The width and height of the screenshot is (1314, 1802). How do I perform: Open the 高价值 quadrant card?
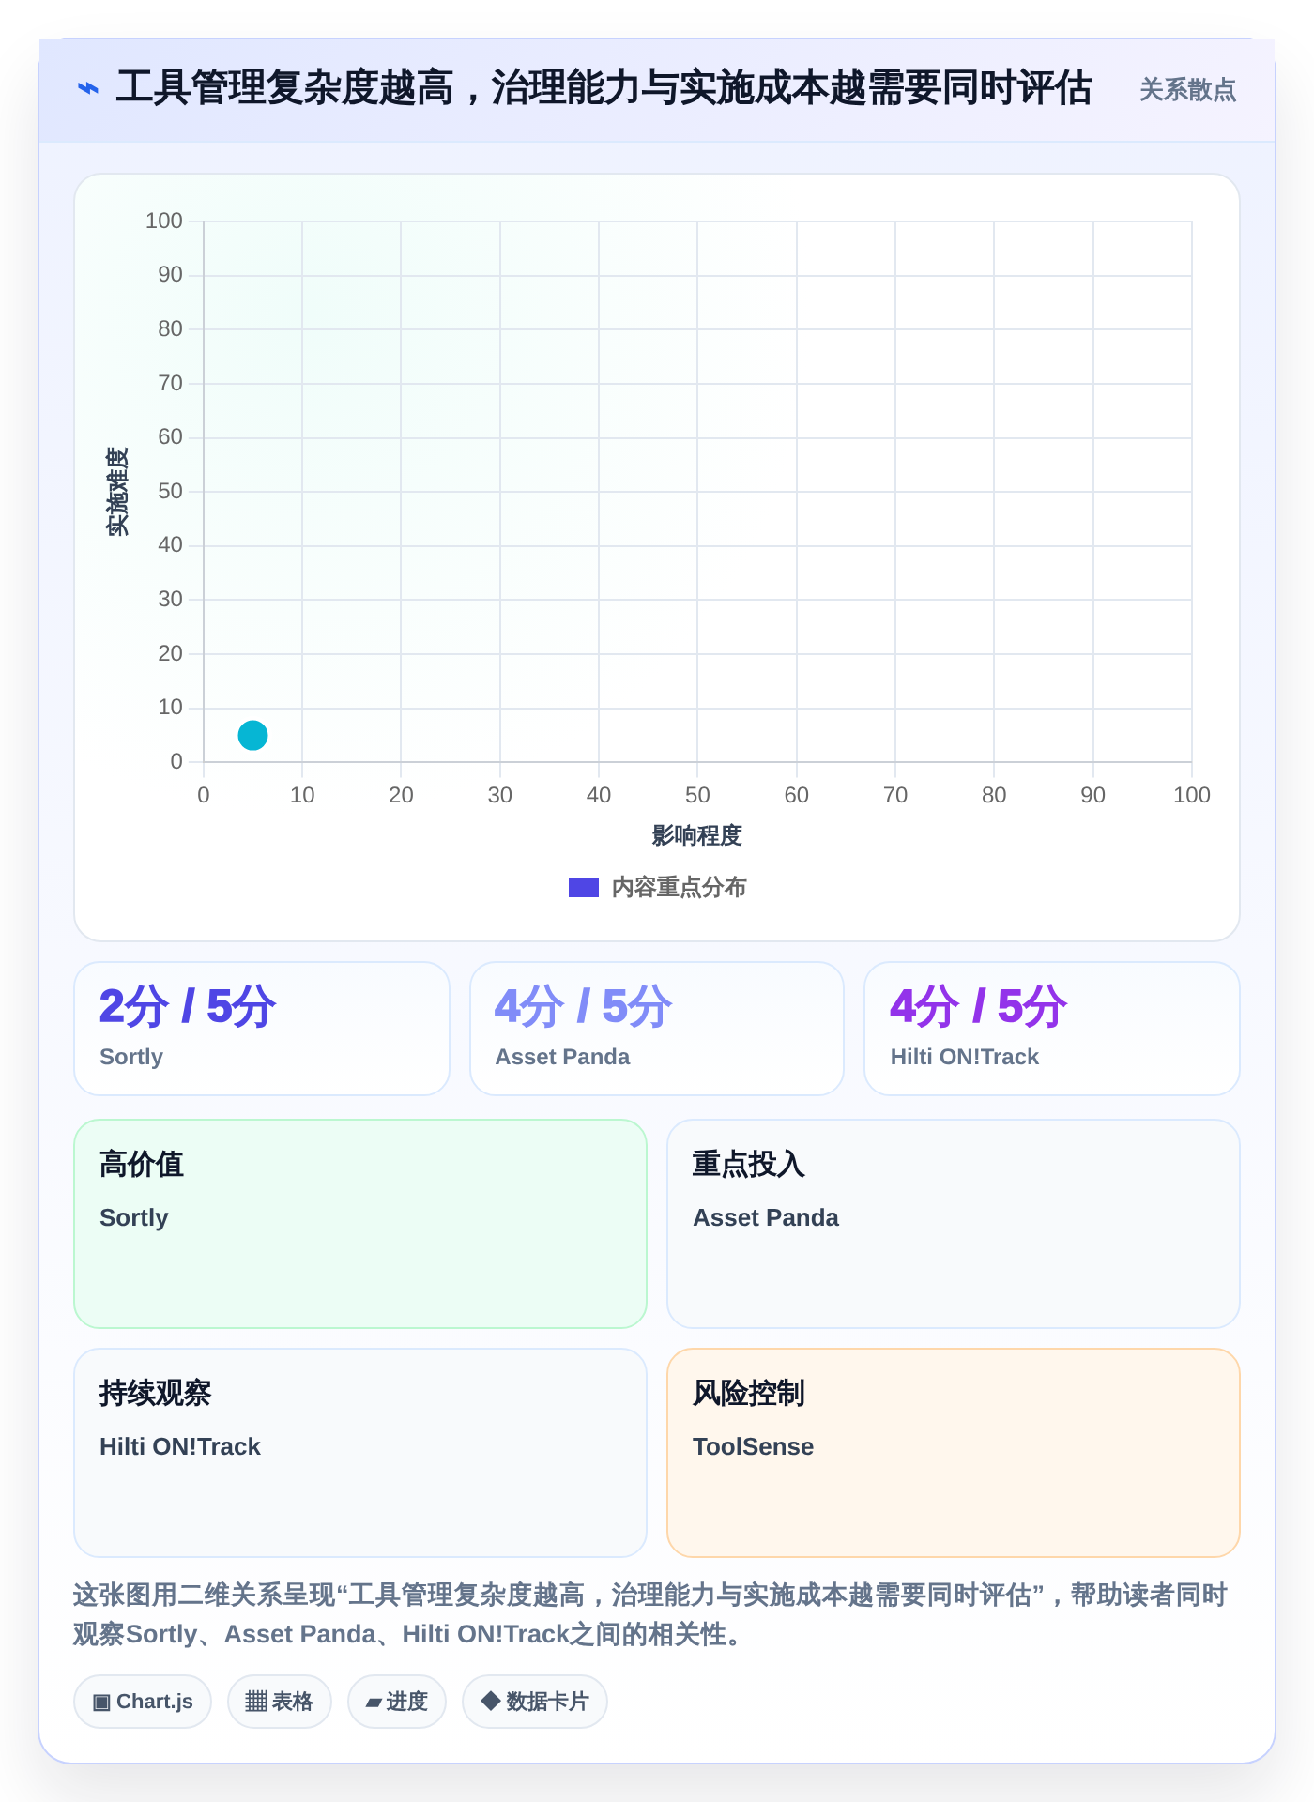(360, 1224)
